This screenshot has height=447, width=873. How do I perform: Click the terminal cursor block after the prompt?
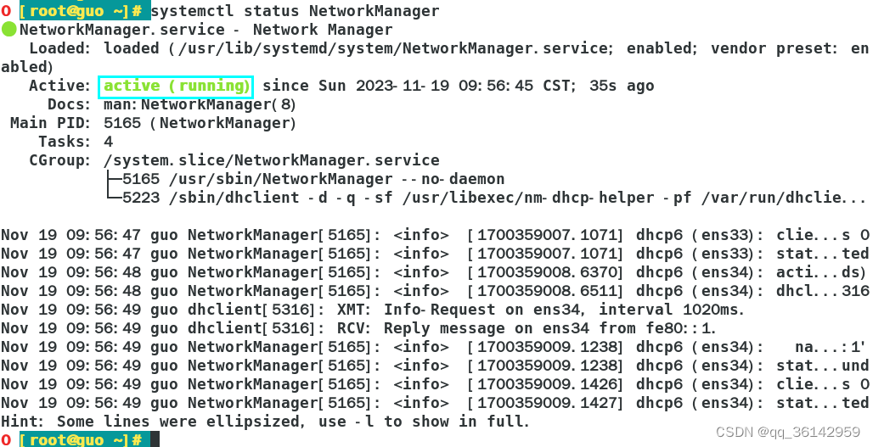pyautogui.click(x=155, y=439)
